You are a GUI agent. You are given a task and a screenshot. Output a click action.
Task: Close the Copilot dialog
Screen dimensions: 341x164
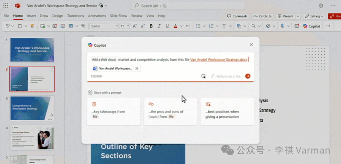click(251, 45)
